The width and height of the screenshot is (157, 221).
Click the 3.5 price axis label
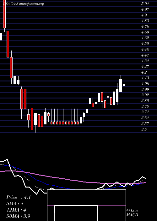[144, 129]
